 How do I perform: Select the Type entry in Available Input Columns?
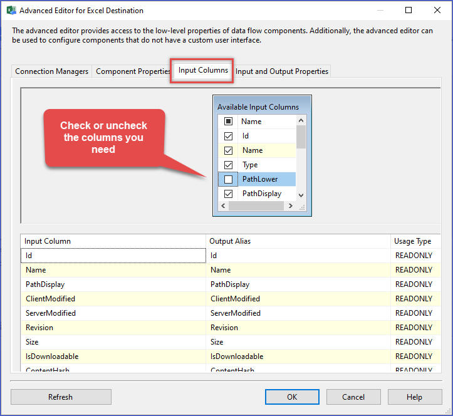(x=267, y=165)
